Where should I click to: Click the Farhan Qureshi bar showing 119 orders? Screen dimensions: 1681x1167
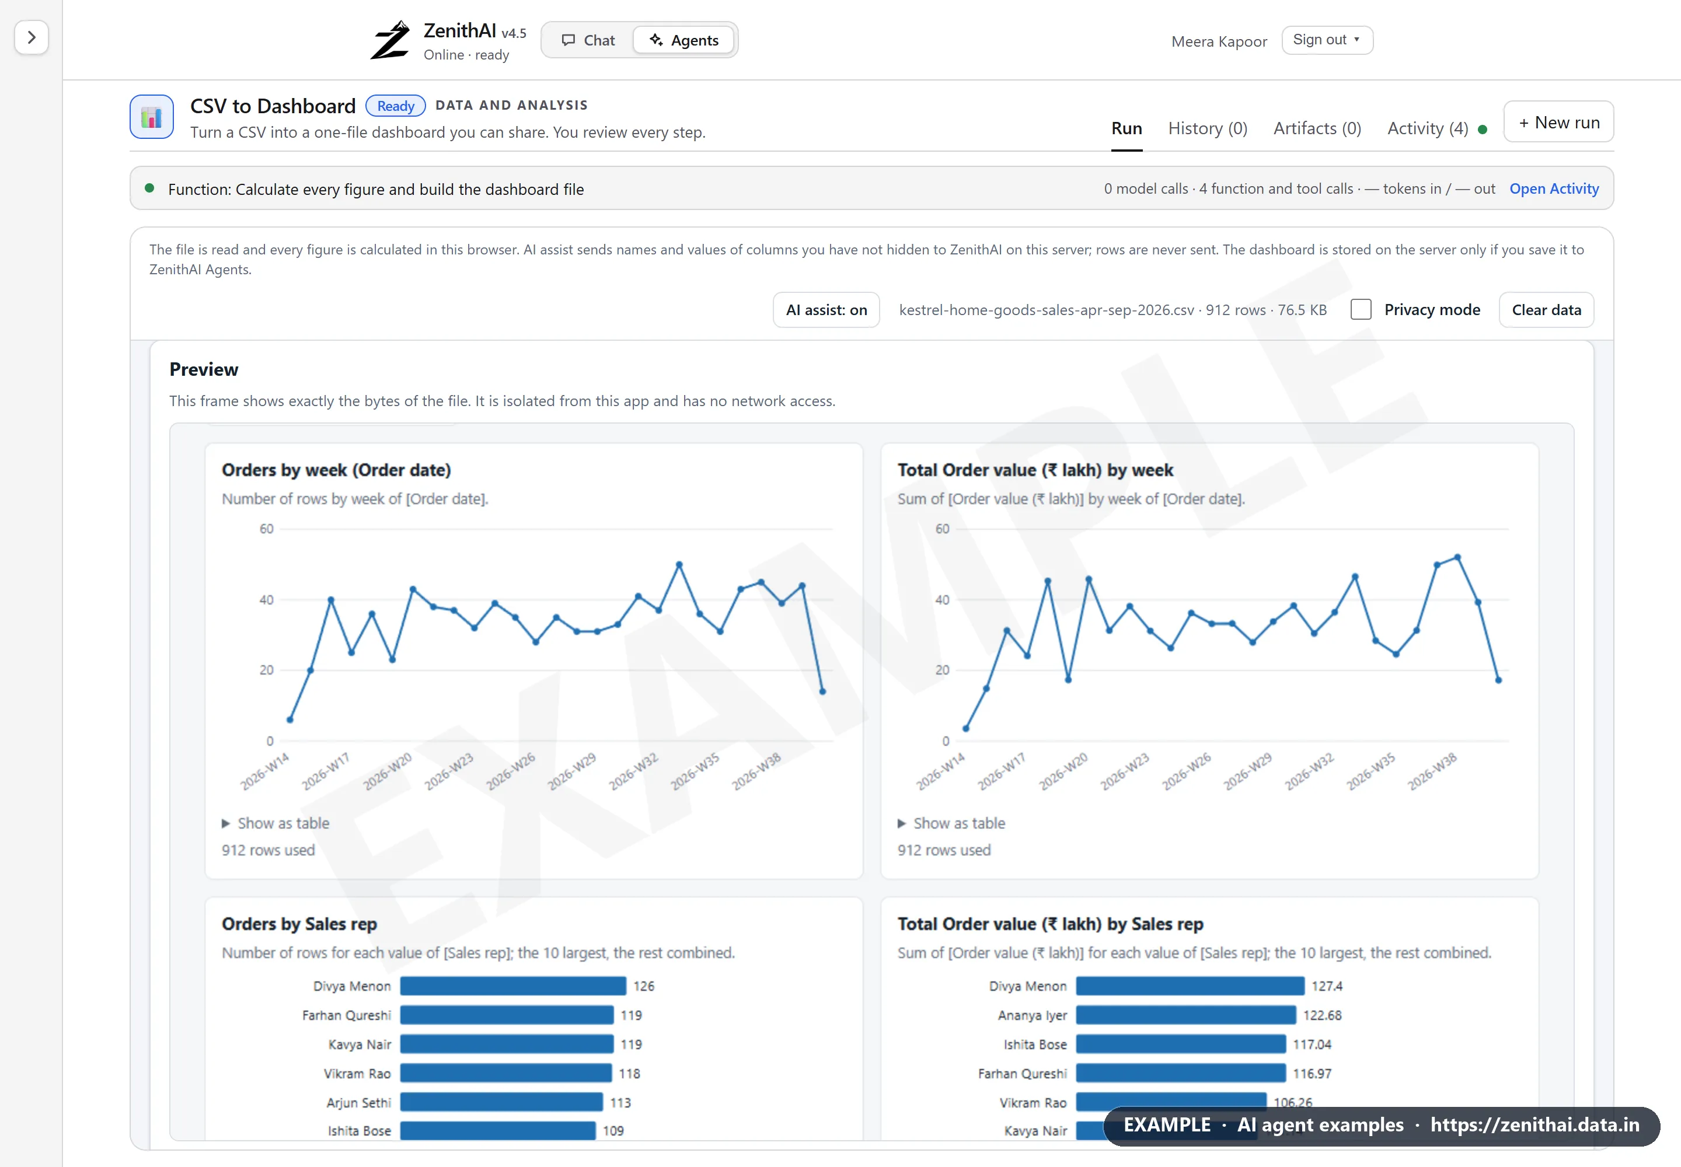click(507, 1016)
